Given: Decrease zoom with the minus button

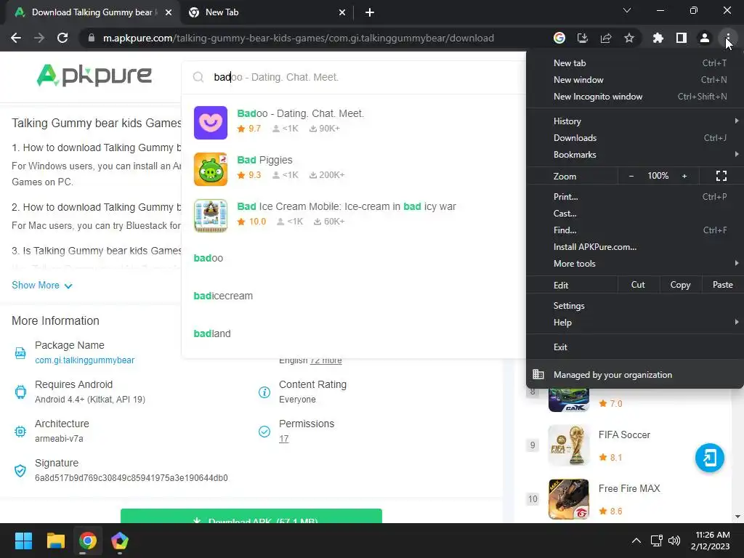Looking at the screenshot, I should pos(631,176).
